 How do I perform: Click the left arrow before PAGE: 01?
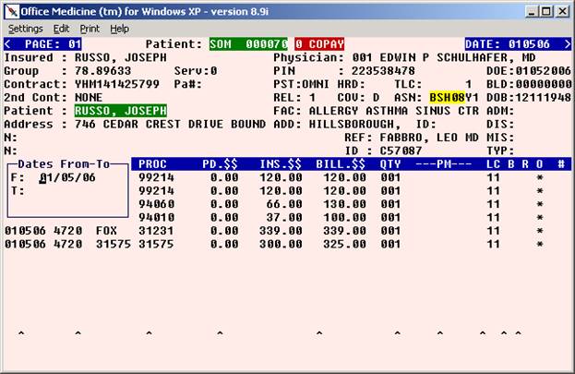[x=9, y=43]
